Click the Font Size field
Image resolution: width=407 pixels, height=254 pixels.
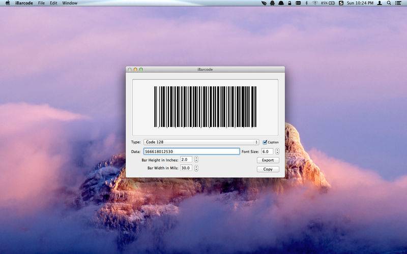tap(268, 151)
